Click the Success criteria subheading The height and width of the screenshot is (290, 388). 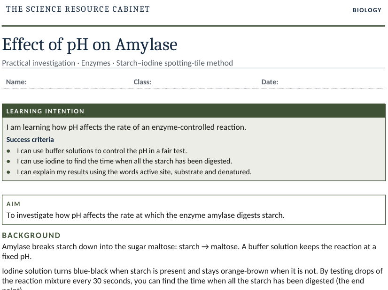[30, 140]
